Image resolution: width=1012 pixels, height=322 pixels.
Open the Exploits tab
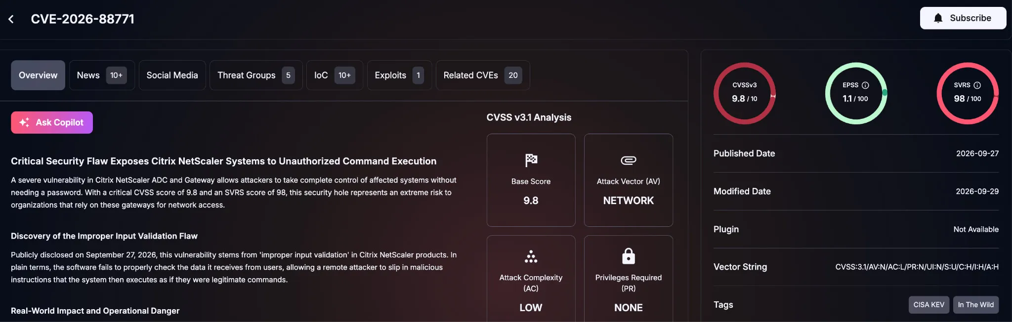[x=399, y=75]
